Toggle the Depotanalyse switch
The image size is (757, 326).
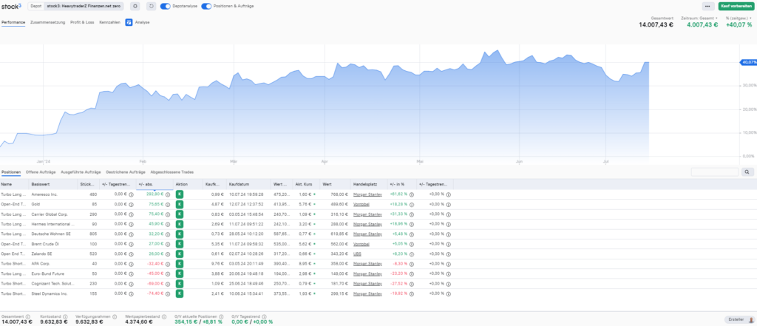pyautogui.click(x=166, y=6)
